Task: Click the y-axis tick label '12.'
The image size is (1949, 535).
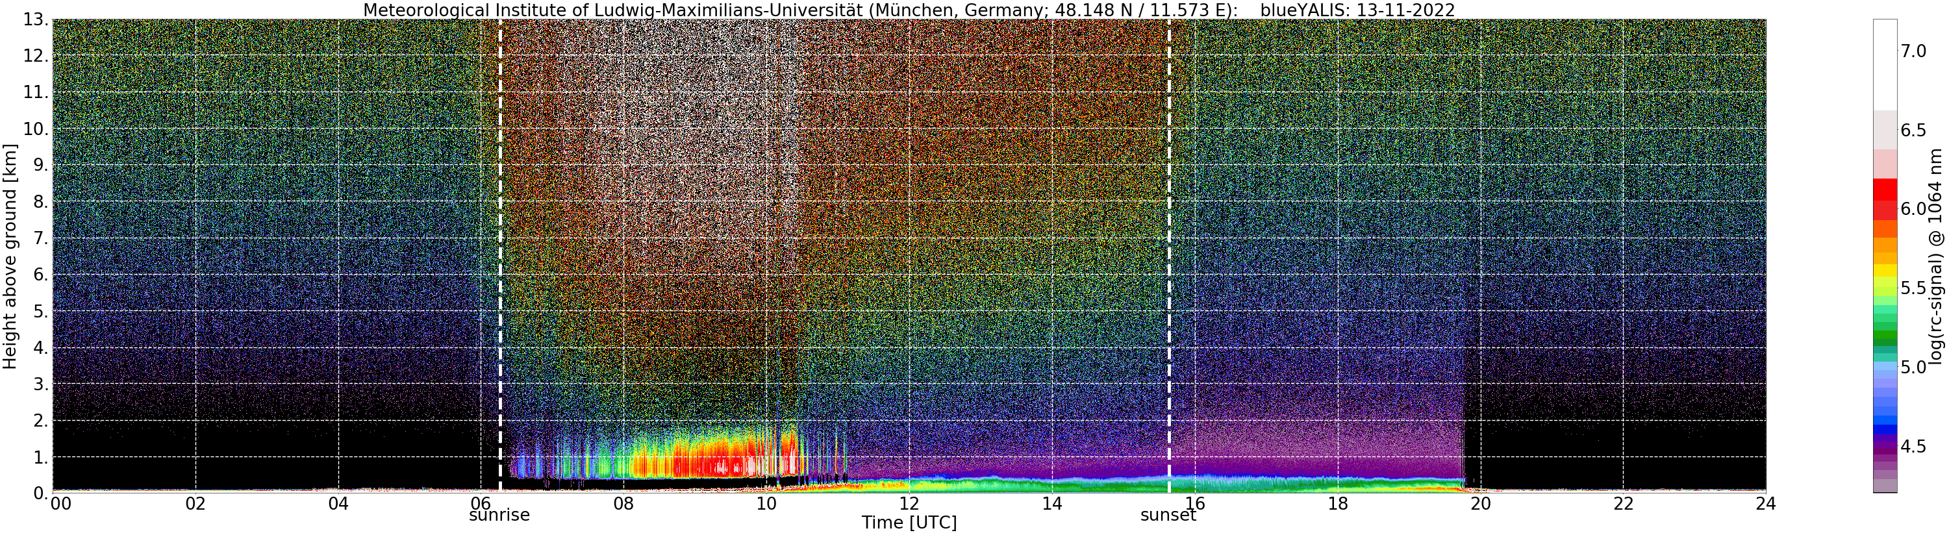Action: pos(36,56)
